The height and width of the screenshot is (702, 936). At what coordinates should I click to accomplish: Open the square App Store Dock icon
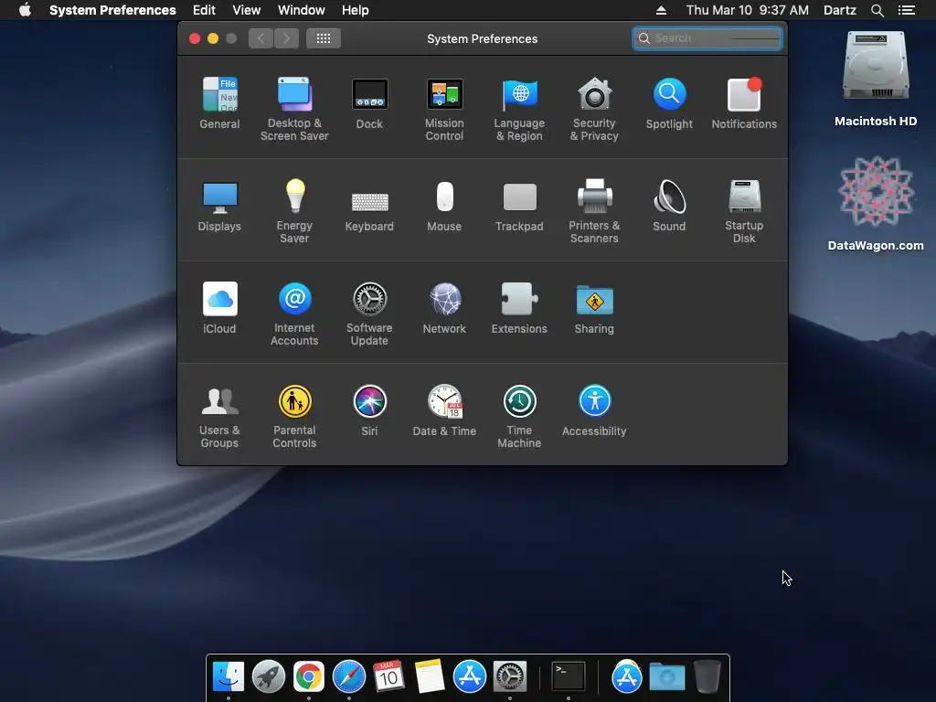coord(469,676)
